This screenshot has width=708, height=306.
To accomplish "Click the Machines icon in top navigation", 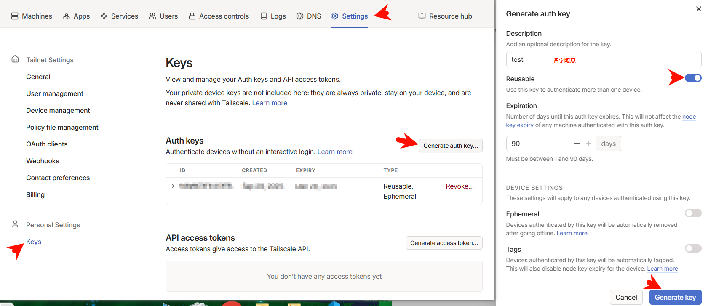I will [x=15, y=16].
